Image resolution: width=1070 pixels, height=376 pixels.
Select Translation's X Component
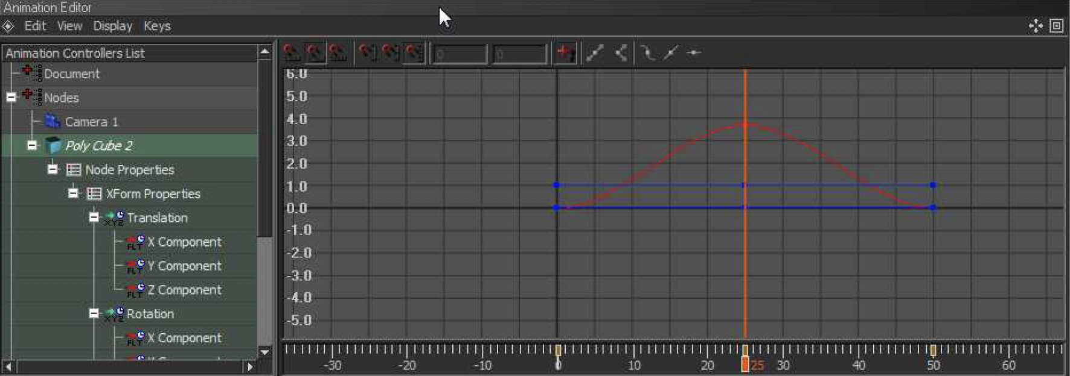130,242
